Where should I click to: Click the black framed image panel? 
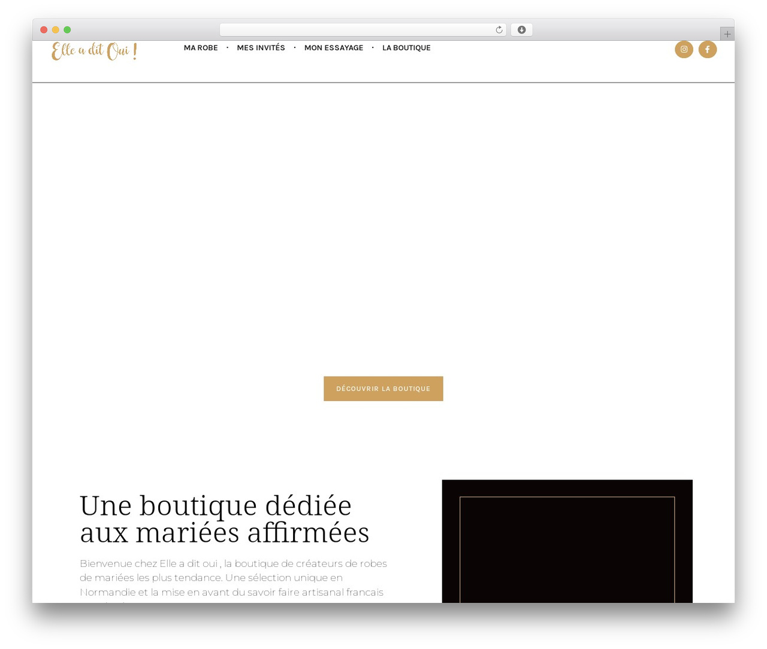click(567, 541)
